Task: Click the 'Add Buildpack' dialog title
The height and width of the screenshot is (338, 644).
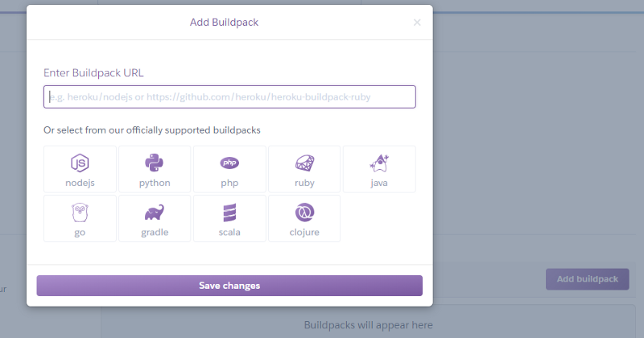Action: (229, 23)
